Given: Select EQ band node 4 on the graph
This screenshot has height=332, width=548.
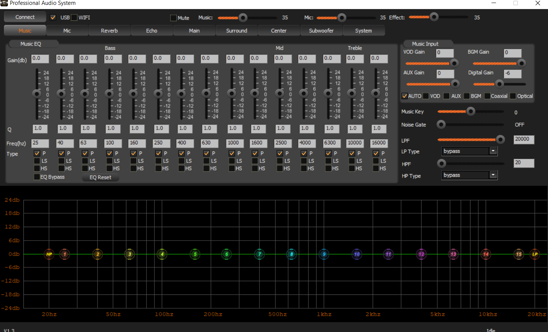Looking at the screenshot, I should 162,254.
